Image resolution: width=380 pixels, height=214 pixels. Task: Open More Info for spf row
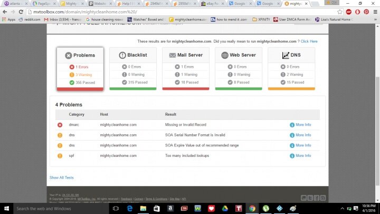click(300, 156)
